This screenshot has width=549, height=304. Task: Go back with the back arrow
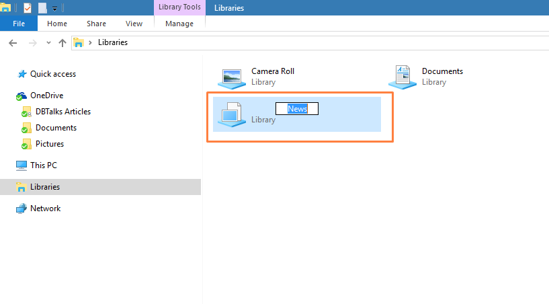coord(13,43)
